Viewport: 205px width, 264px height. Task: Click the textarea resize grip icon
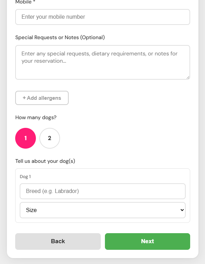pyautogui.click(x=188, y=78)
